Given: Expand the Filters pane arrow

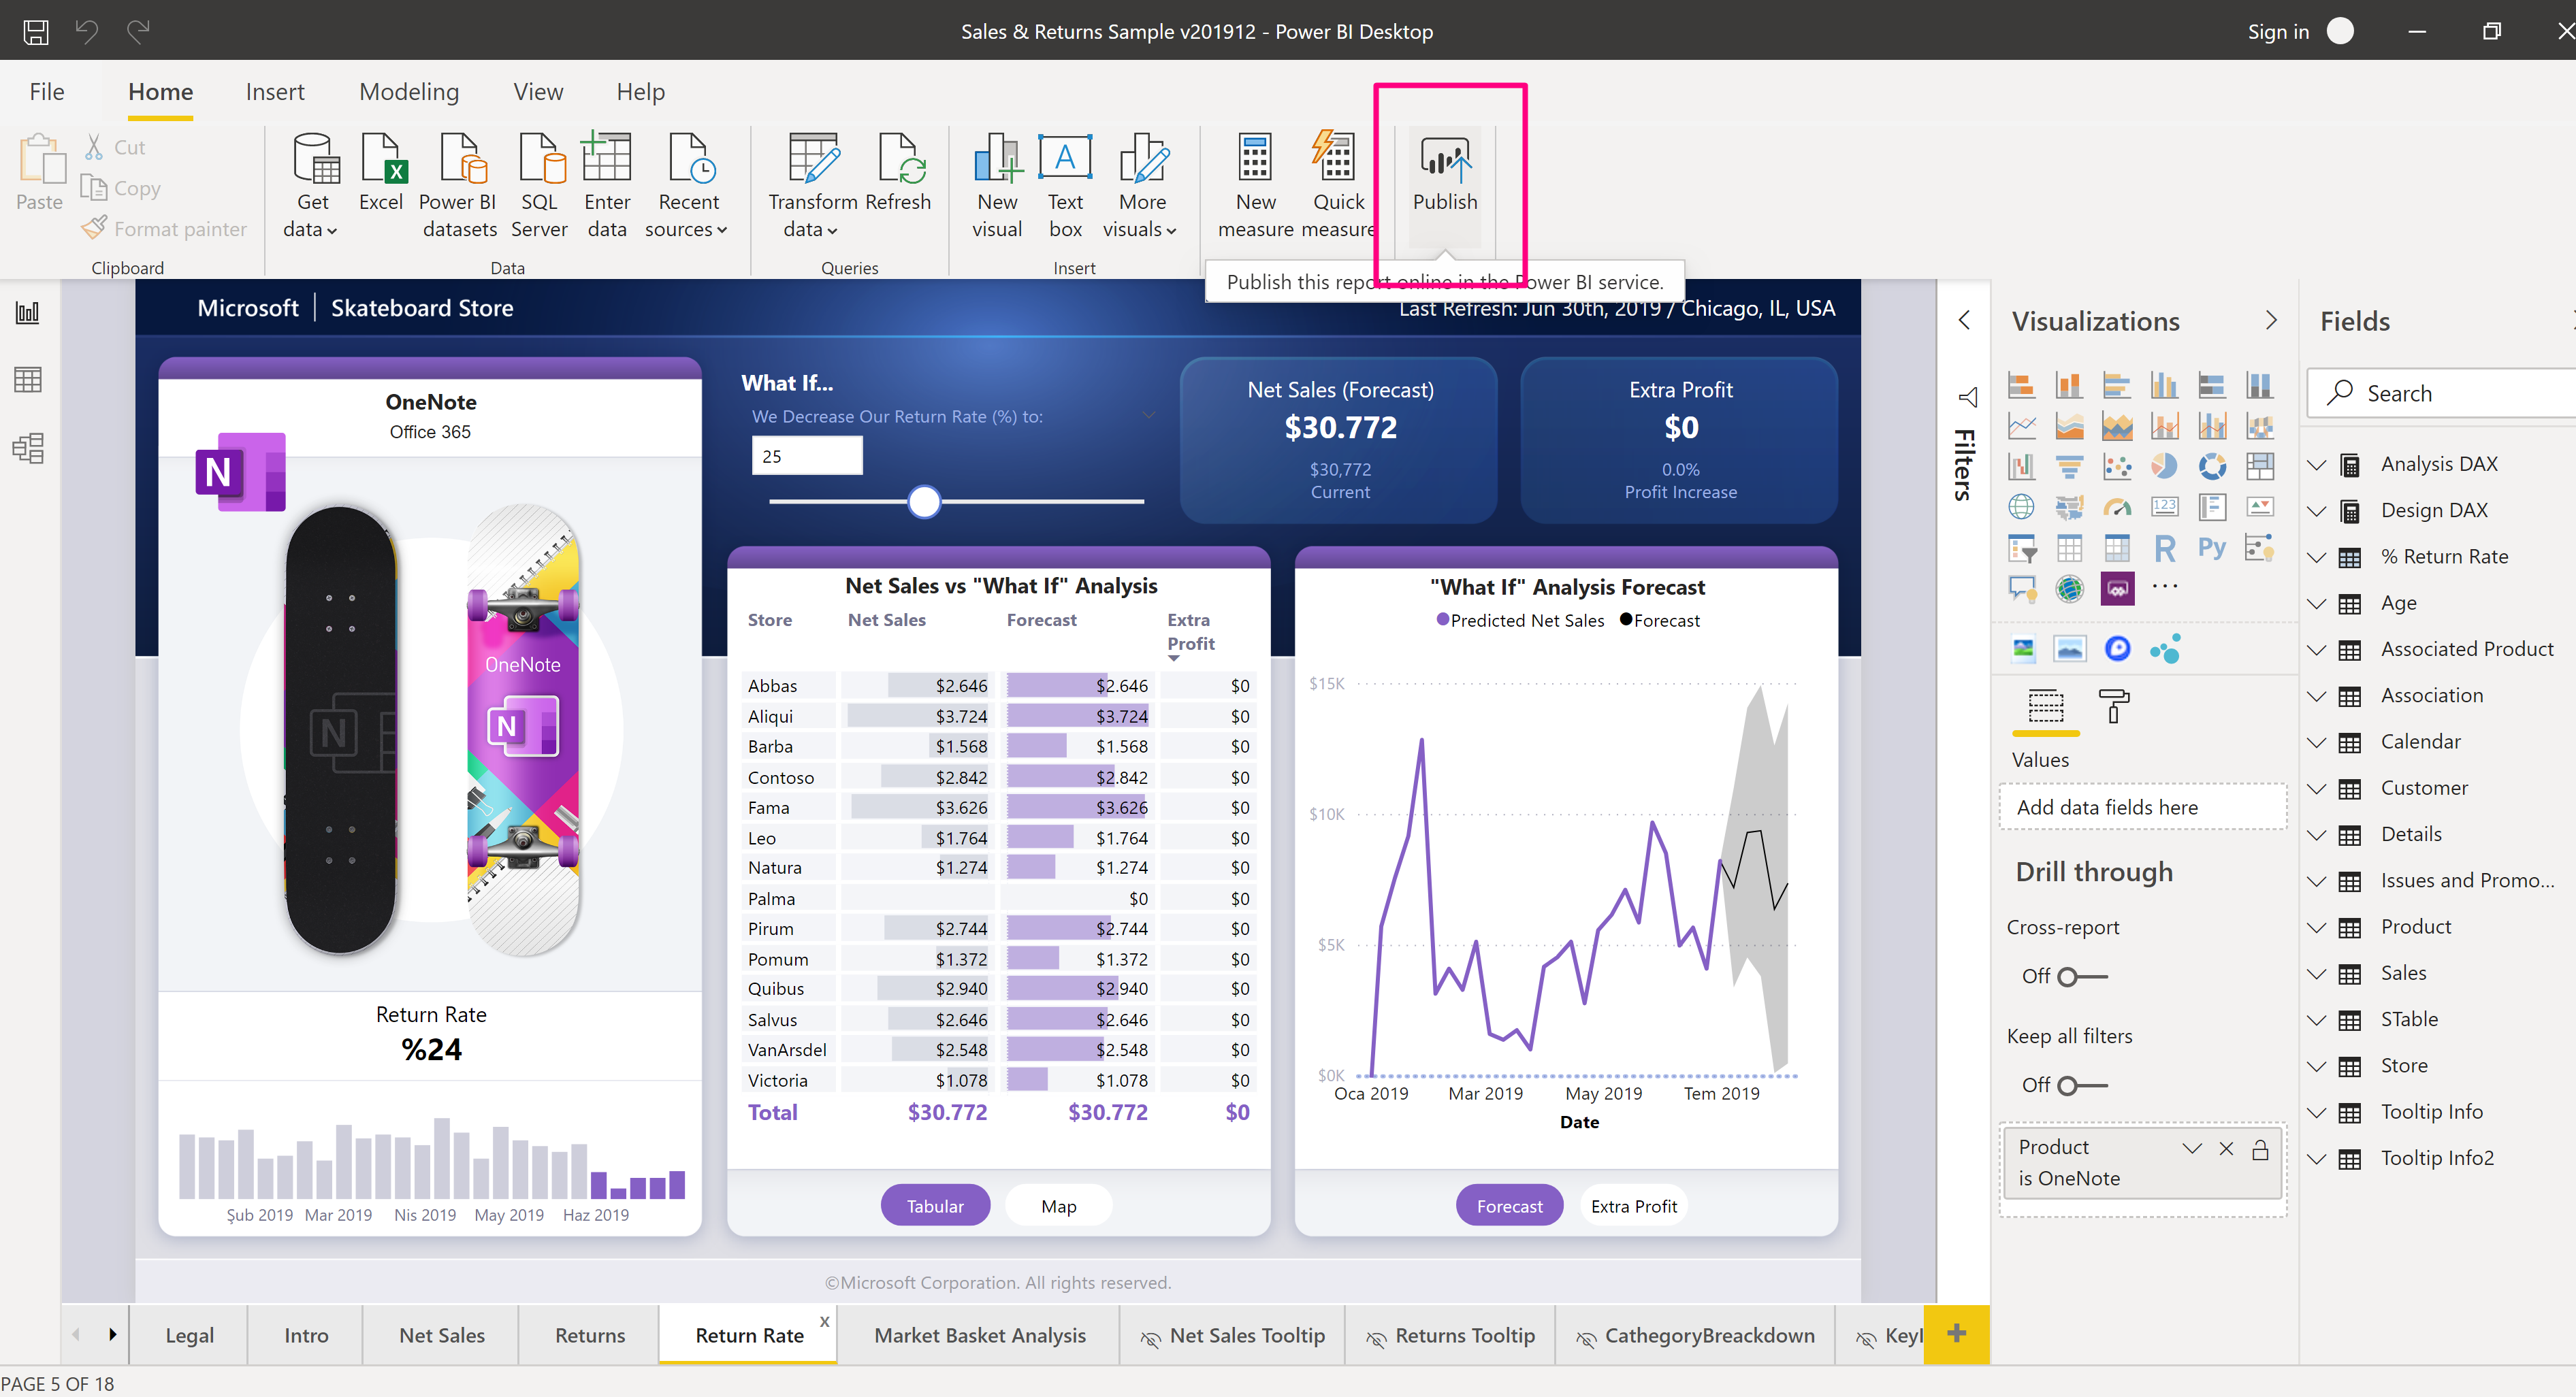Looking at the screenshot, I should 1964,320.
